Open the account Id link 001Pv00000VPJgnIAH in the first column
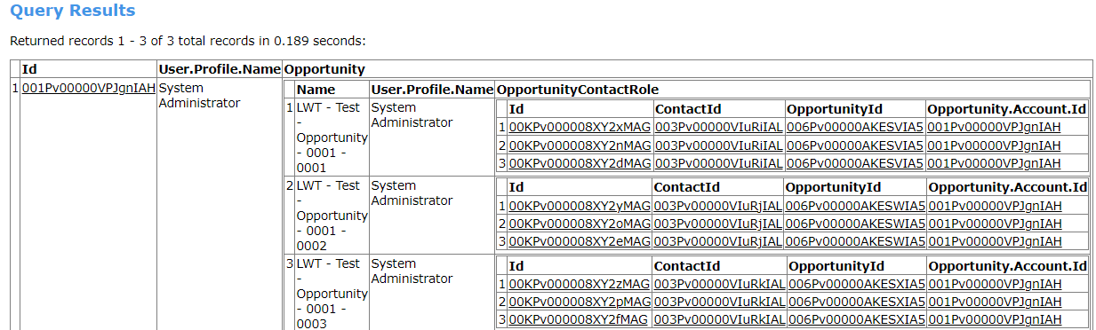This screenshot has width=1096, height=330. coord(88,88)
